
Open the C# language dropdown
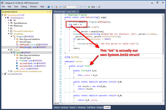(77, 7)
